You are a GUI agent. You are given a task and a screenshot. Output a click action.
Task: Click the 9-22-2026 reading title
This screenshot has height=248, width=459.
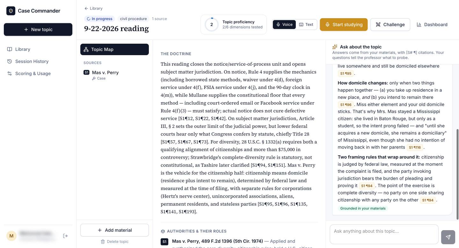(116, 28)
